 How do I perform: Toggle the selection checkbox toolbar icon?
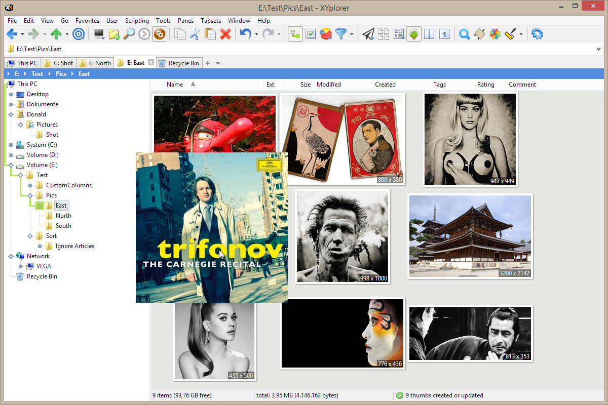pyautogui.click(x=311, y=34)
